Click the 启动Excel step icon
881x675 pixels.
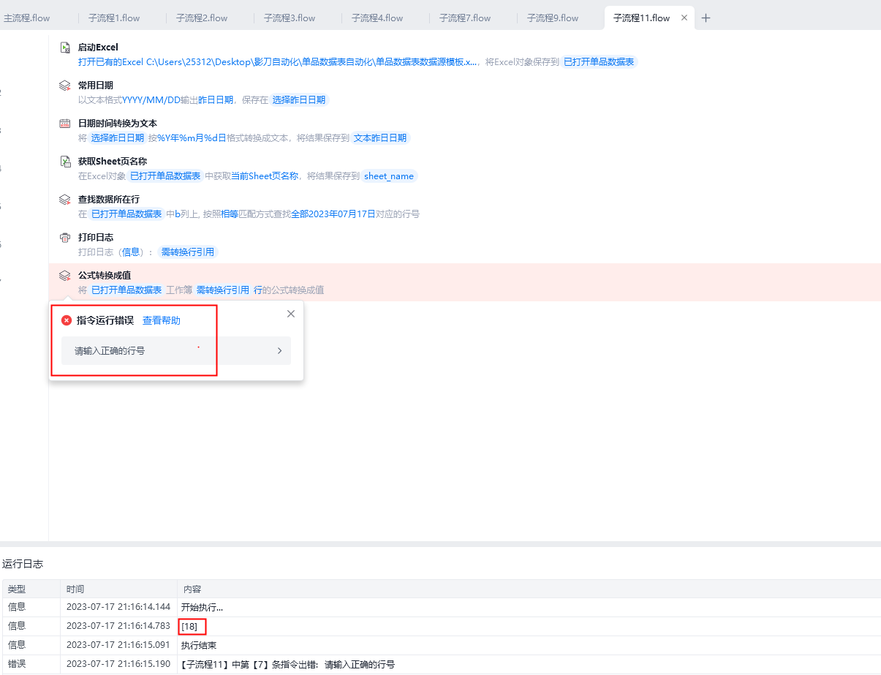tap(65, 48)
